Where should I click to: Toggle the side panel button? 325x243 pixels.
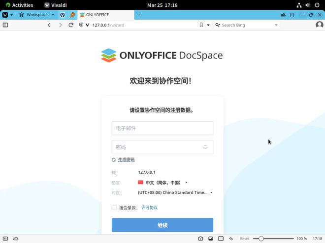[5, 25]
